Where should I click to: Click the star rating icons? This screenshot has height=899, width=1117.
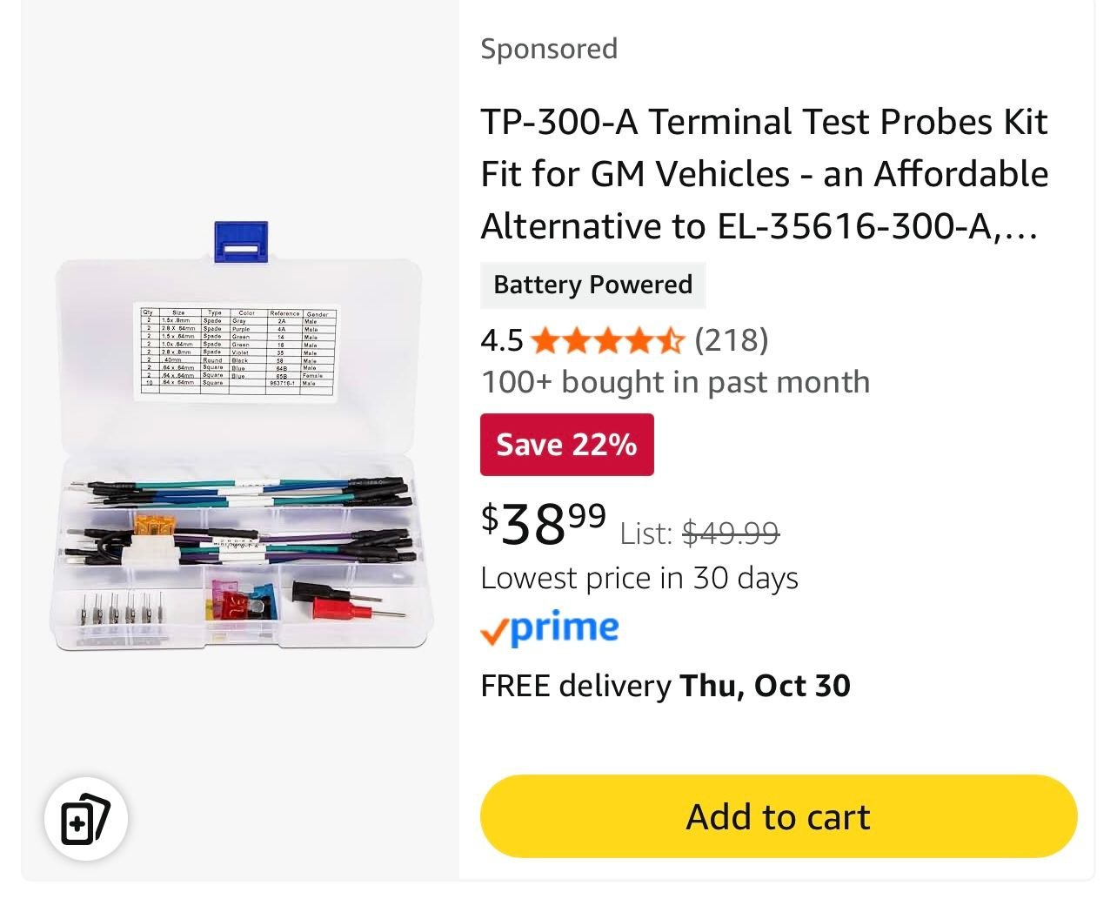pos(607,340)
